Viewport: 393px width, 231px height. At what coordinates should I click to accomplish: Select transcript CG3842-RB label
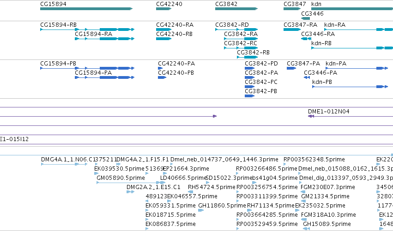pos(254,53)
